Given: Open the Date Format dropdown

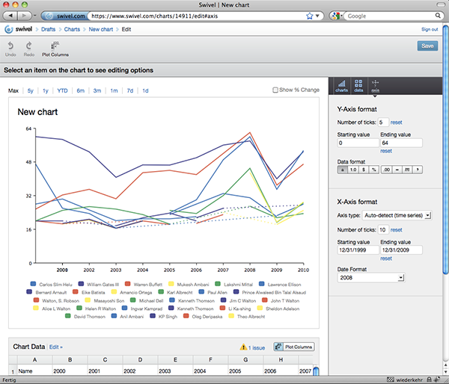Looking at the screenshot, I should click(371, 278).
